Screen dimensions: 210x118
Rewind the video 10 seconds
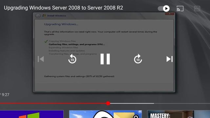[72, 59]
